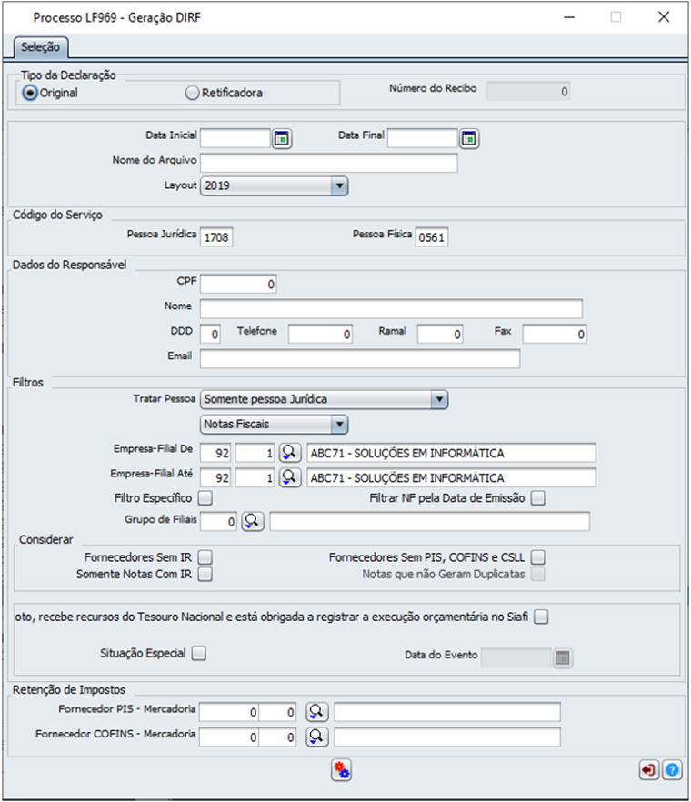Check Somente Notas Com IR
Image resolution: width=691 pixels, height=802 pixels.
[205, 575]
